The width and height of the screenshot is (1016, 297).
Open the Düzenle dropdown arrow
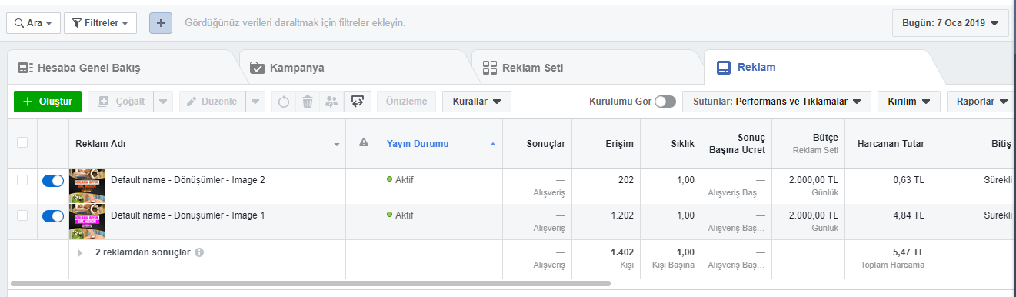pyautogui.click(x=255, y=102)
